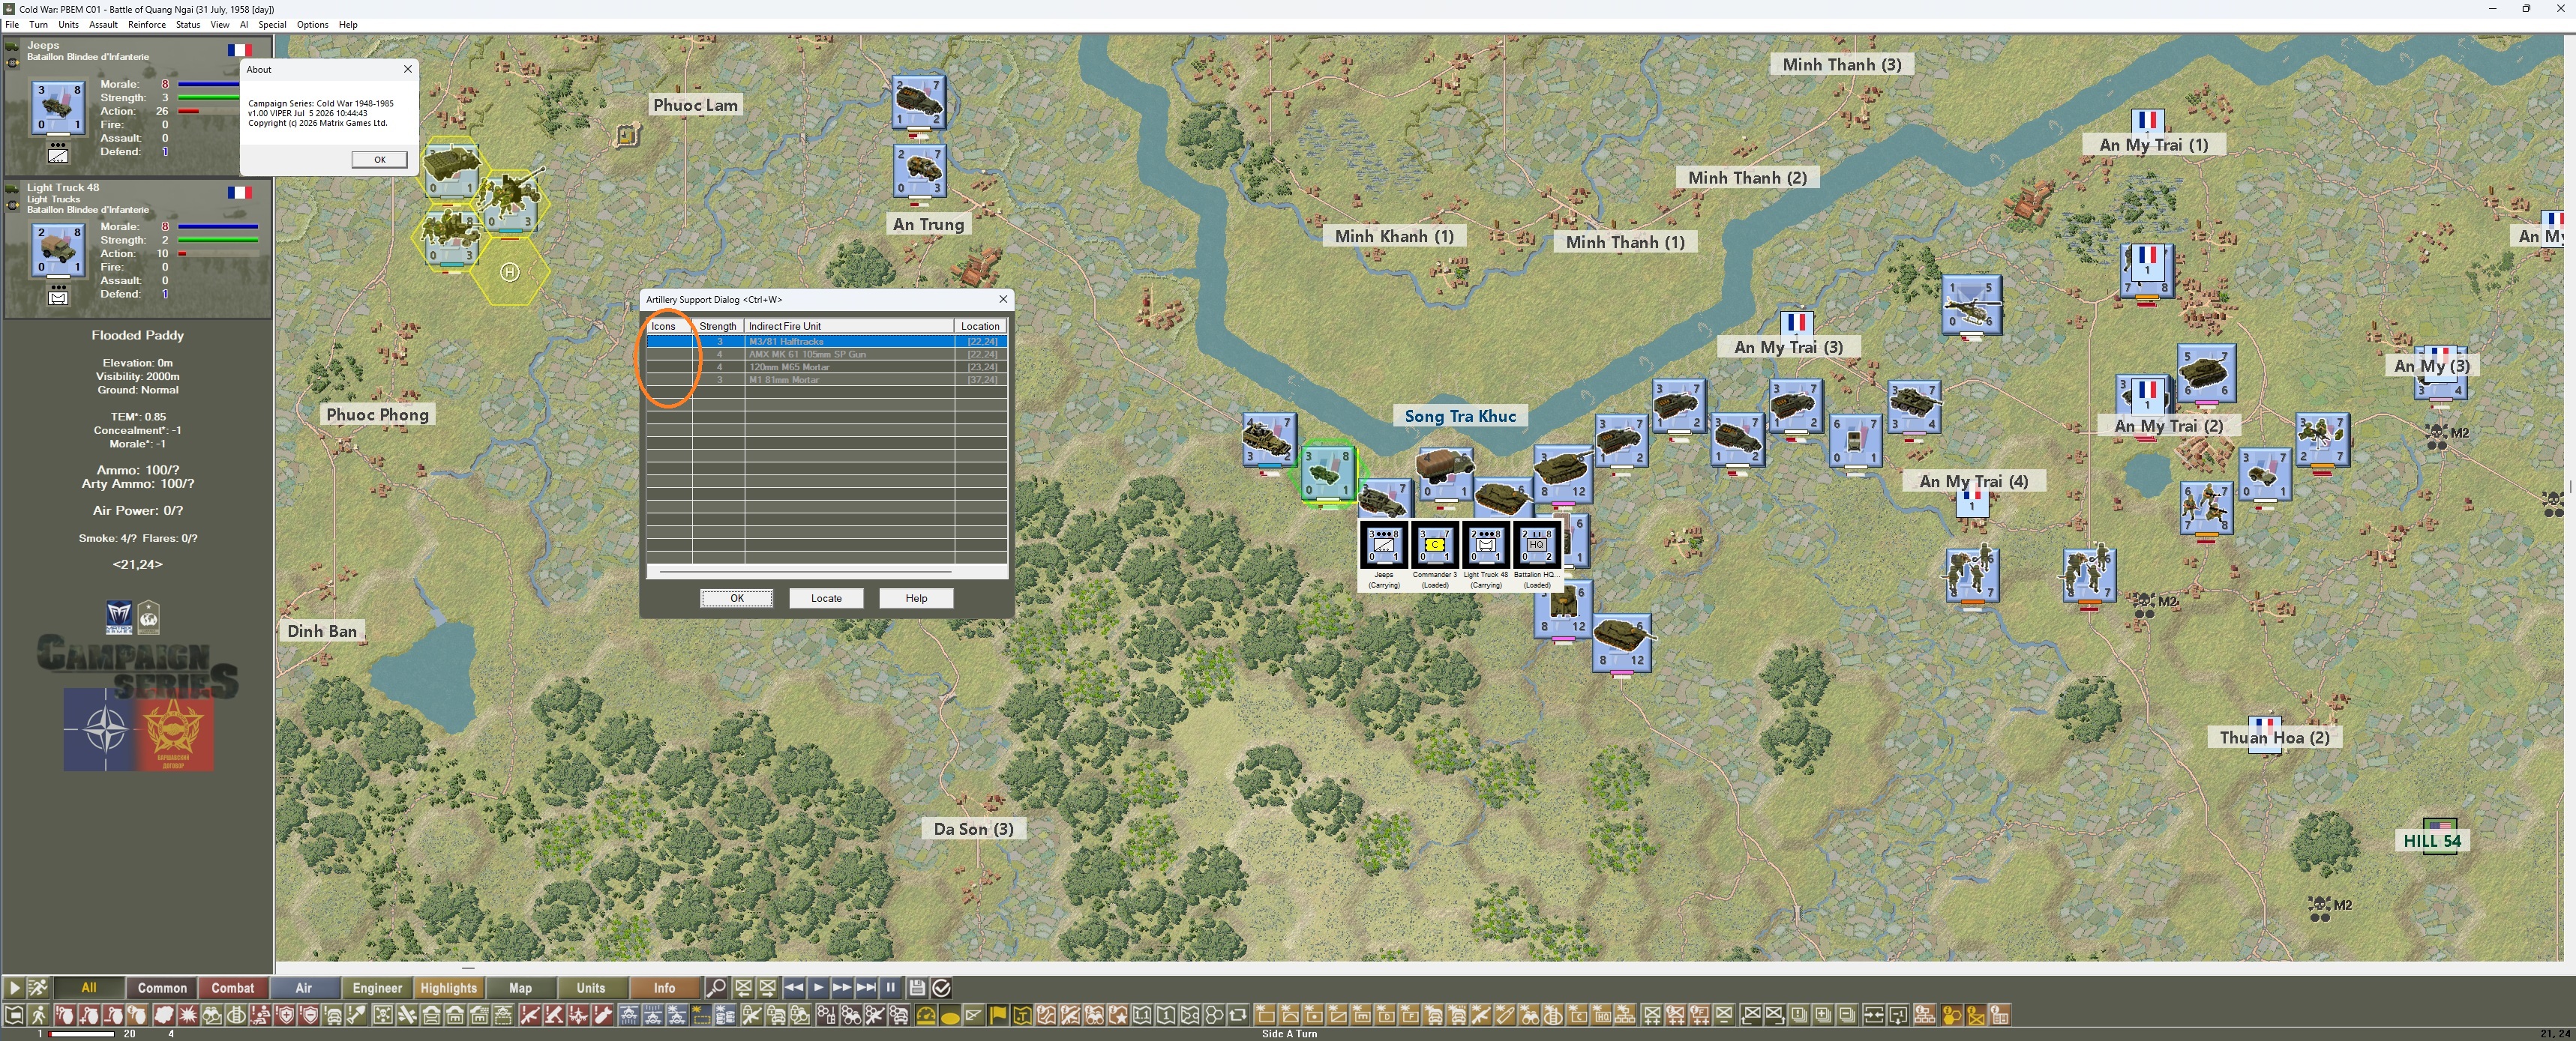Select the Combat toolbar filter tab
This screenshot has height=1041, width=2576.
(233, 987)
